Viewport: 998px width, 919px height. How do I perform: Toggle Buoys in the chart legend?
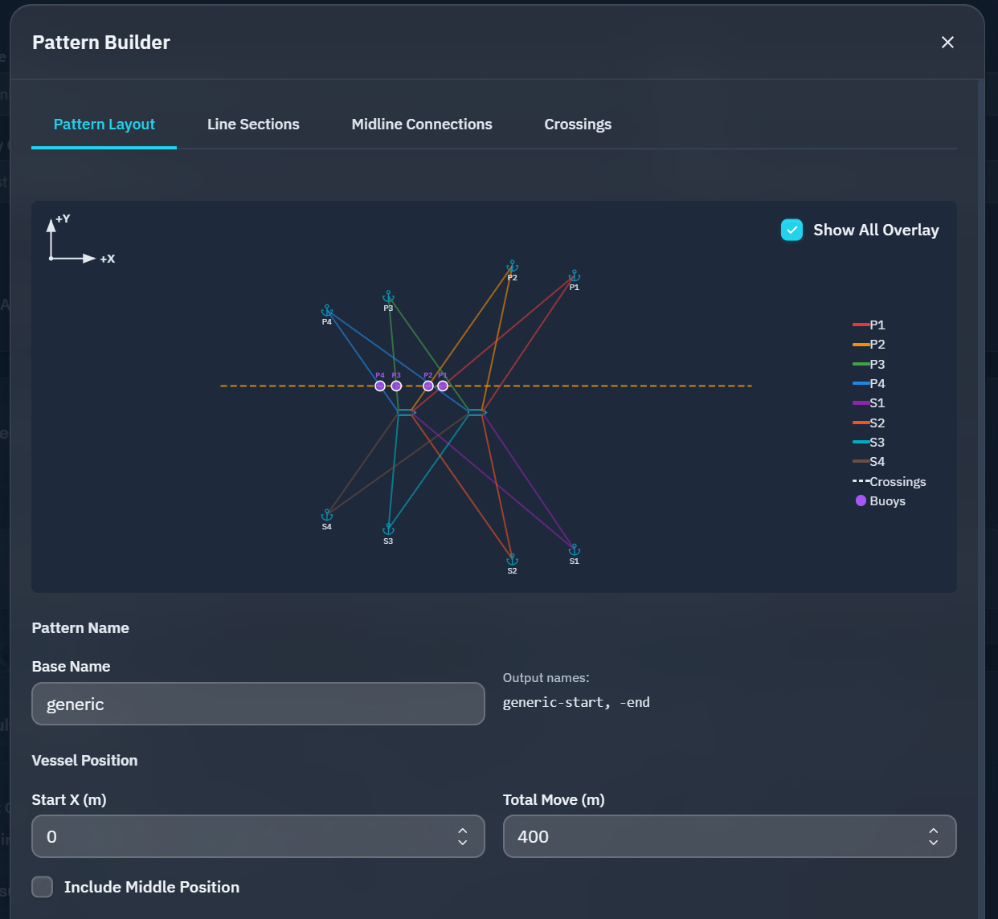[860, 500]
